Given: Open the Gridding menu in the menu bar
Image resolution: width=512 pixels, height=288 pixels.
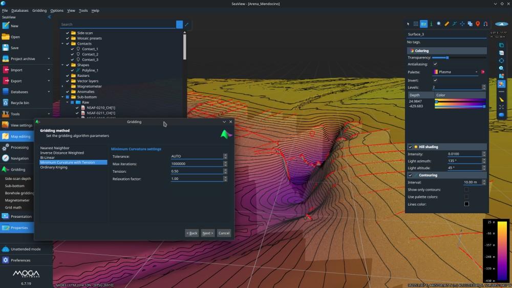Looking at the screenshot, I should [39, 10].
